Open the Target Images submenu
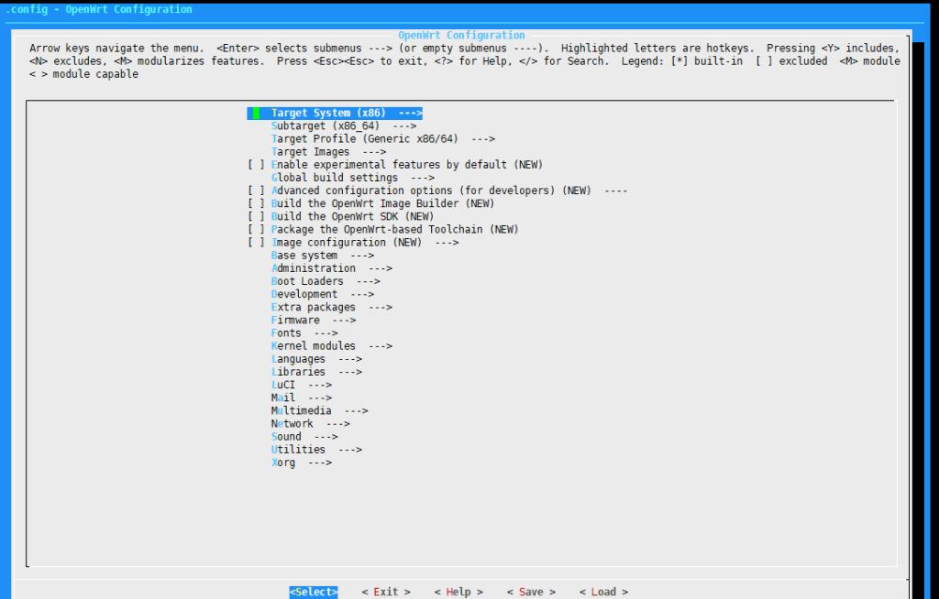This screenshot has height=599, width=939. point(329,152)
